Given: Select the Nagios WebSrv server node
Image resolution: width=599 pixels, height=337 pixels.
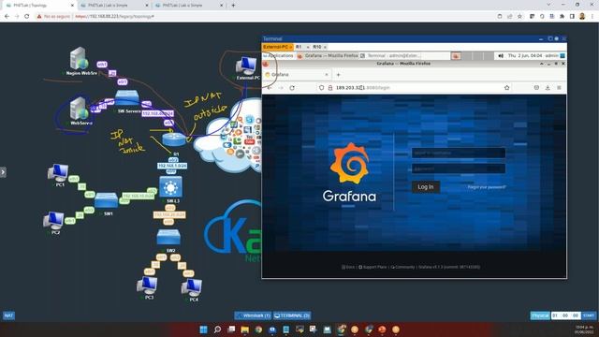Looking at the screenshot, I should point(80,58).
